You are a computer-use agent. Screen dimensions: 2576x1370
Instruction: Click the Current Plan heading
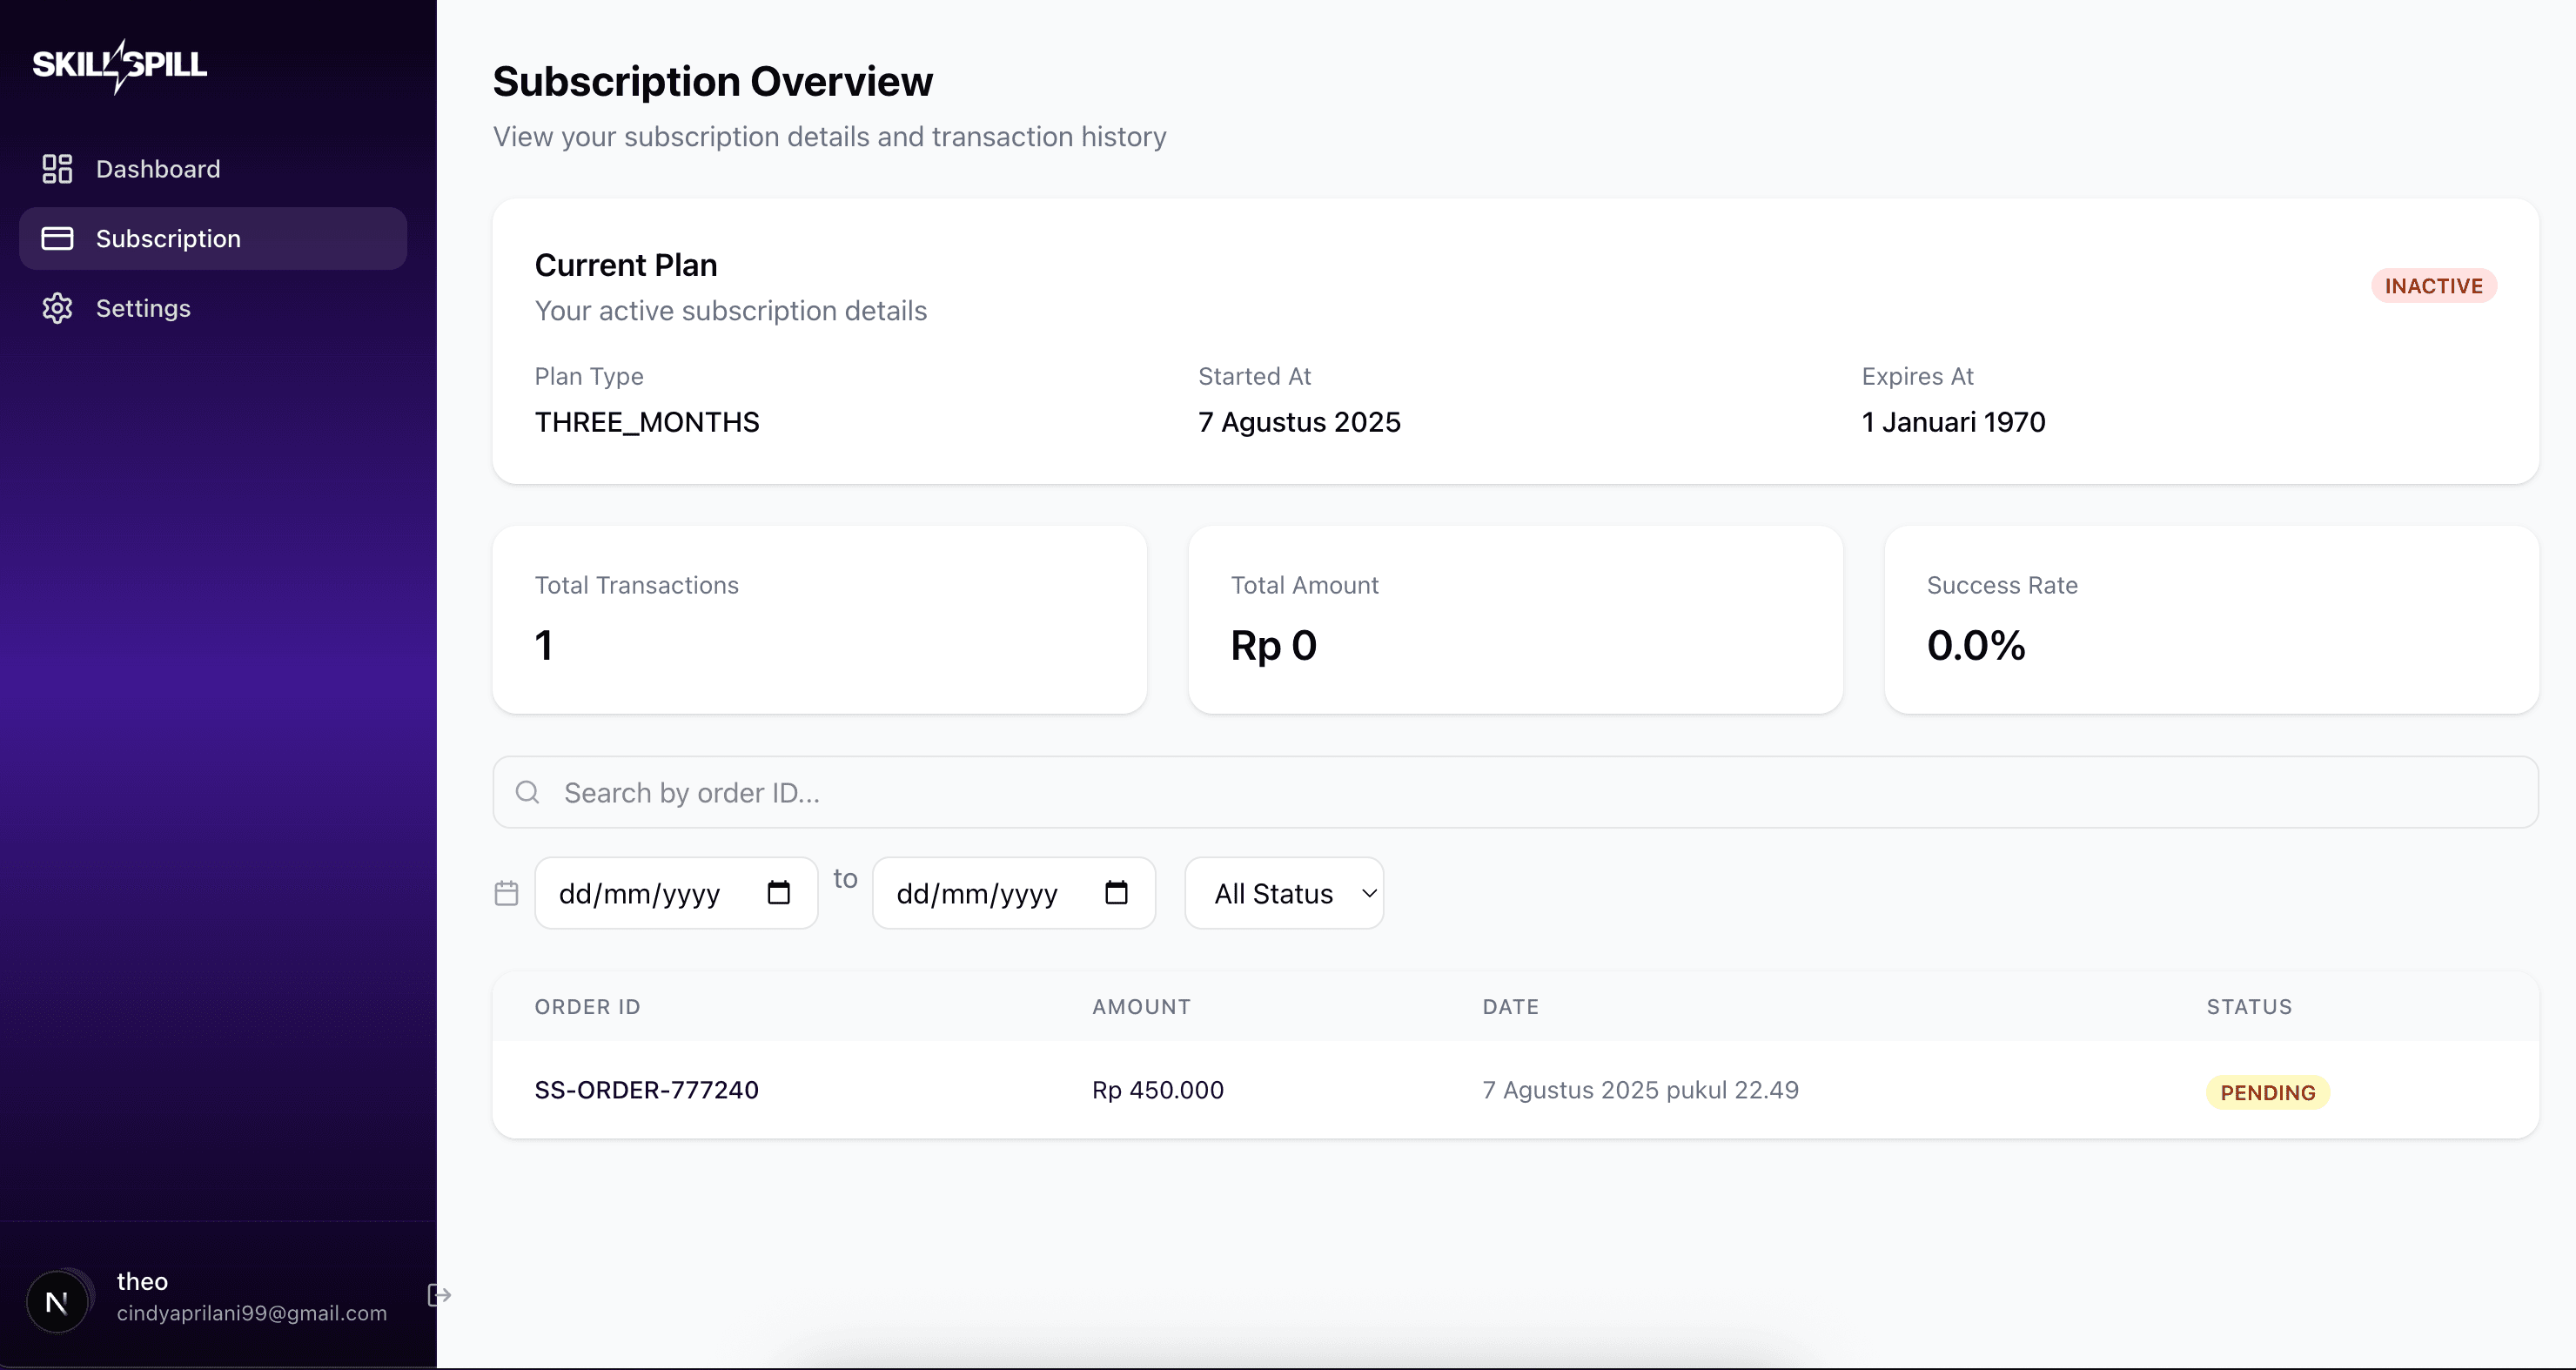pos(626,265)
